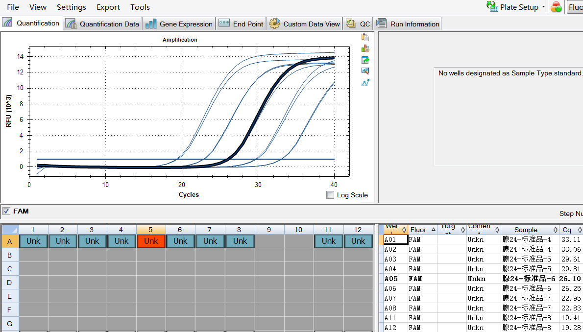Select well A11 in the plate grid
583x332 pixels.
point(329,241)
